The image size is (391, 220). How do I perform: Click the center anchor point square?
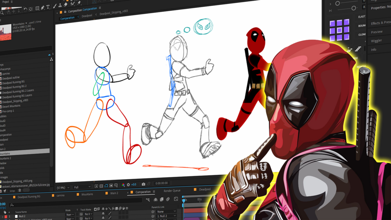click(x=339, y=30)
